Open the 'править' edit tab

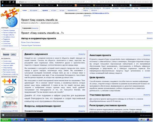tap(45, 10)
